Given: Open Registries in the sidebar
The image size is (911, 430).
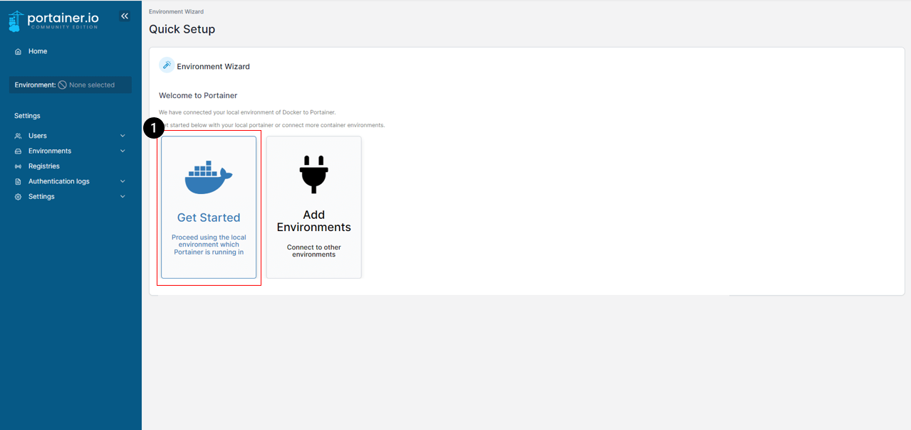Looking at the screenshot, I should 44,166.
